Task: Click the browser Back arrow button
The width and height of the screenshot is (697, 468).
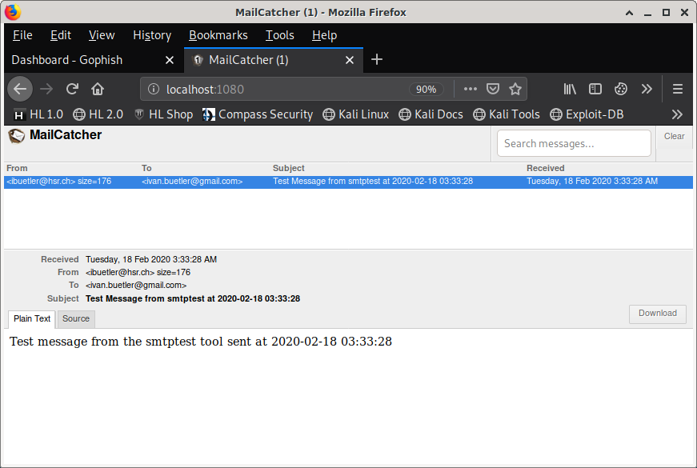Action: [x=20, y=89]
